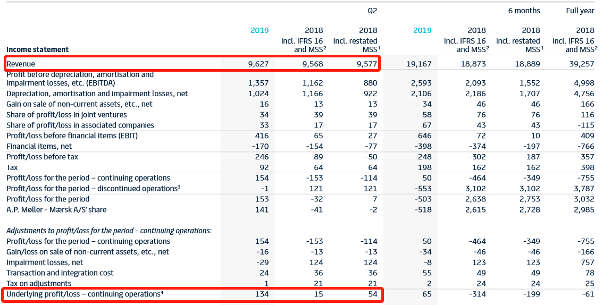The width and height of the screenshot is (611, 305).
Task: Click the "Financial items, net" row label
Action: pyautogui.click(x=39, y=146)
